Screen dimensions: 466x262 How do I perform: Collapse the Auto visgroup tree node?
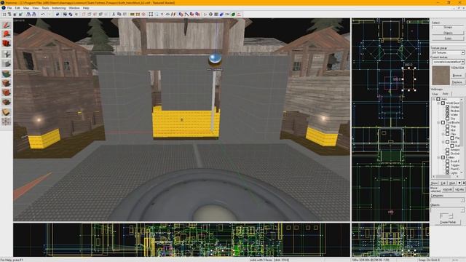434,99
